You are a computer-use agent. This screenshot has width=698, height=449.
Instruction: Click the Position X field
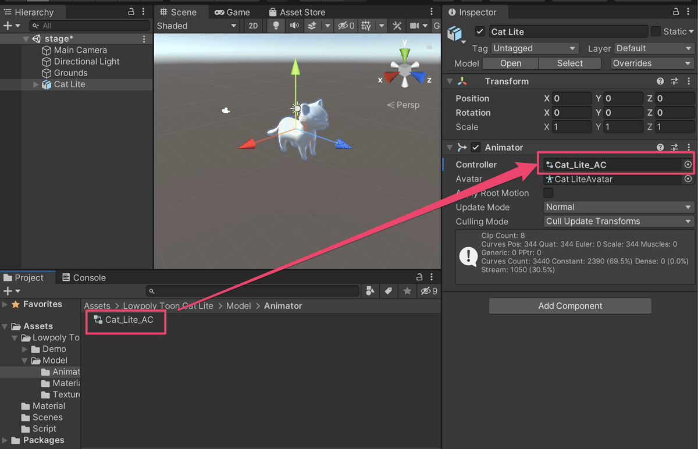[x=572, y=98]
